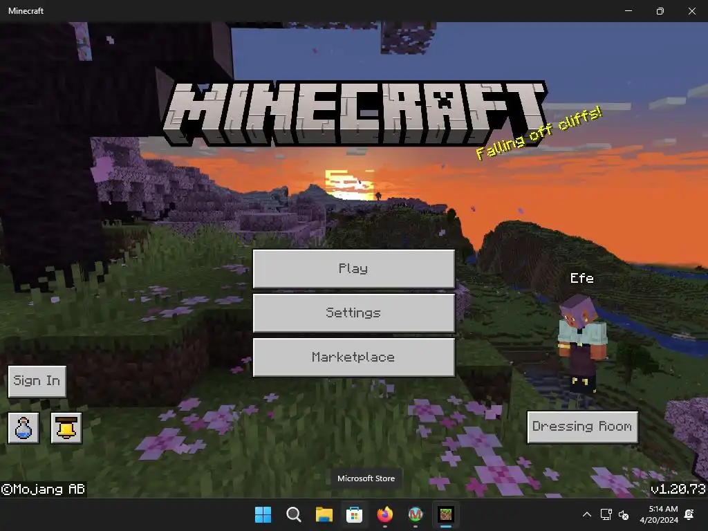Open network status tray icon
The image size is (708, 531).
coord(606,514)
